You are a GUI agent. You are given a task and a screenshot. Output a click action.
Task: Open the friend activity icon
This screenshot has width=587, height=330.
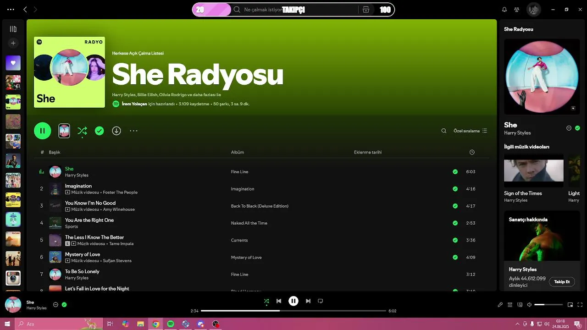point(517,10)
